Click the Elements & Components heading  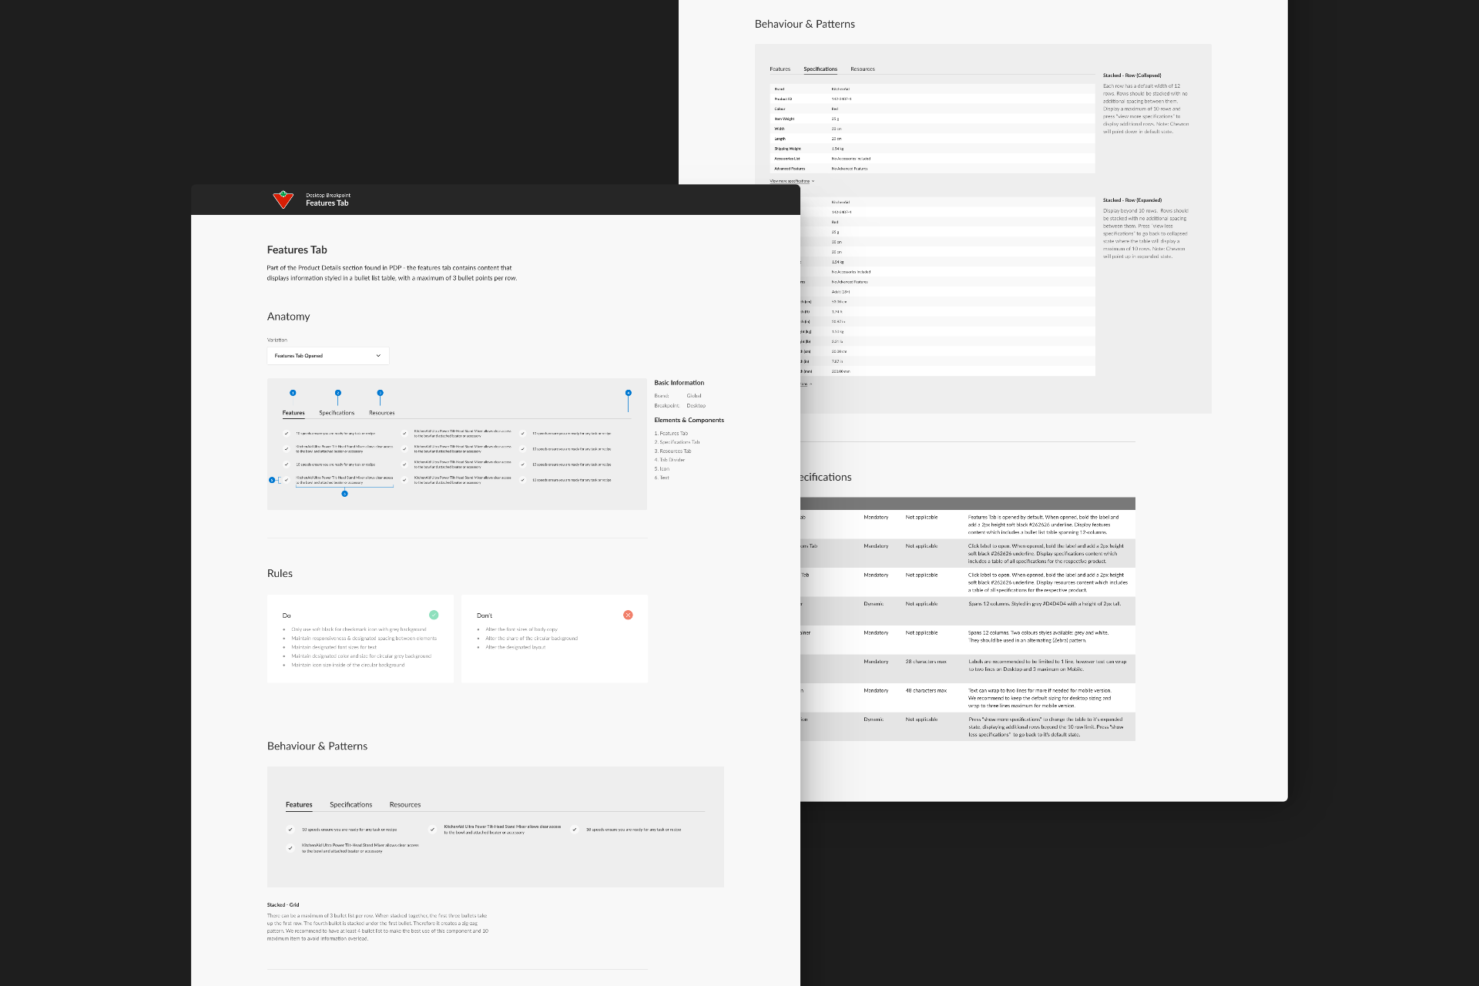(x=689, y=420)
